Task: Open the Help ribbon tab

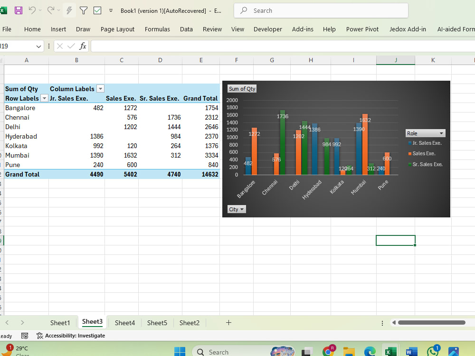Action: [x=329, y=29]
